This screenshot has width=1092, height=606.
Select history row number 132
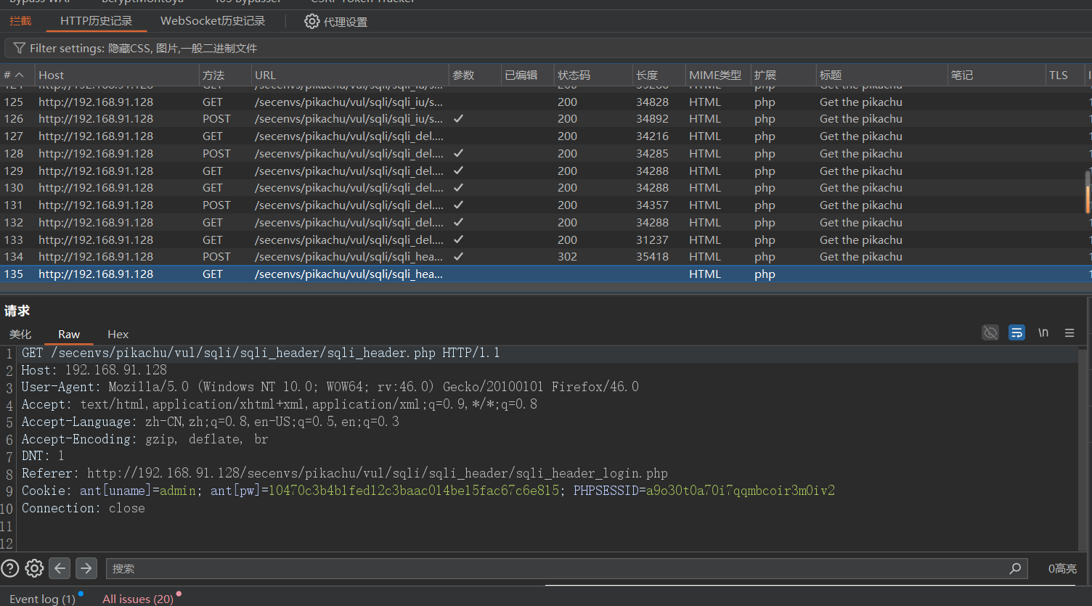(542, 222)
